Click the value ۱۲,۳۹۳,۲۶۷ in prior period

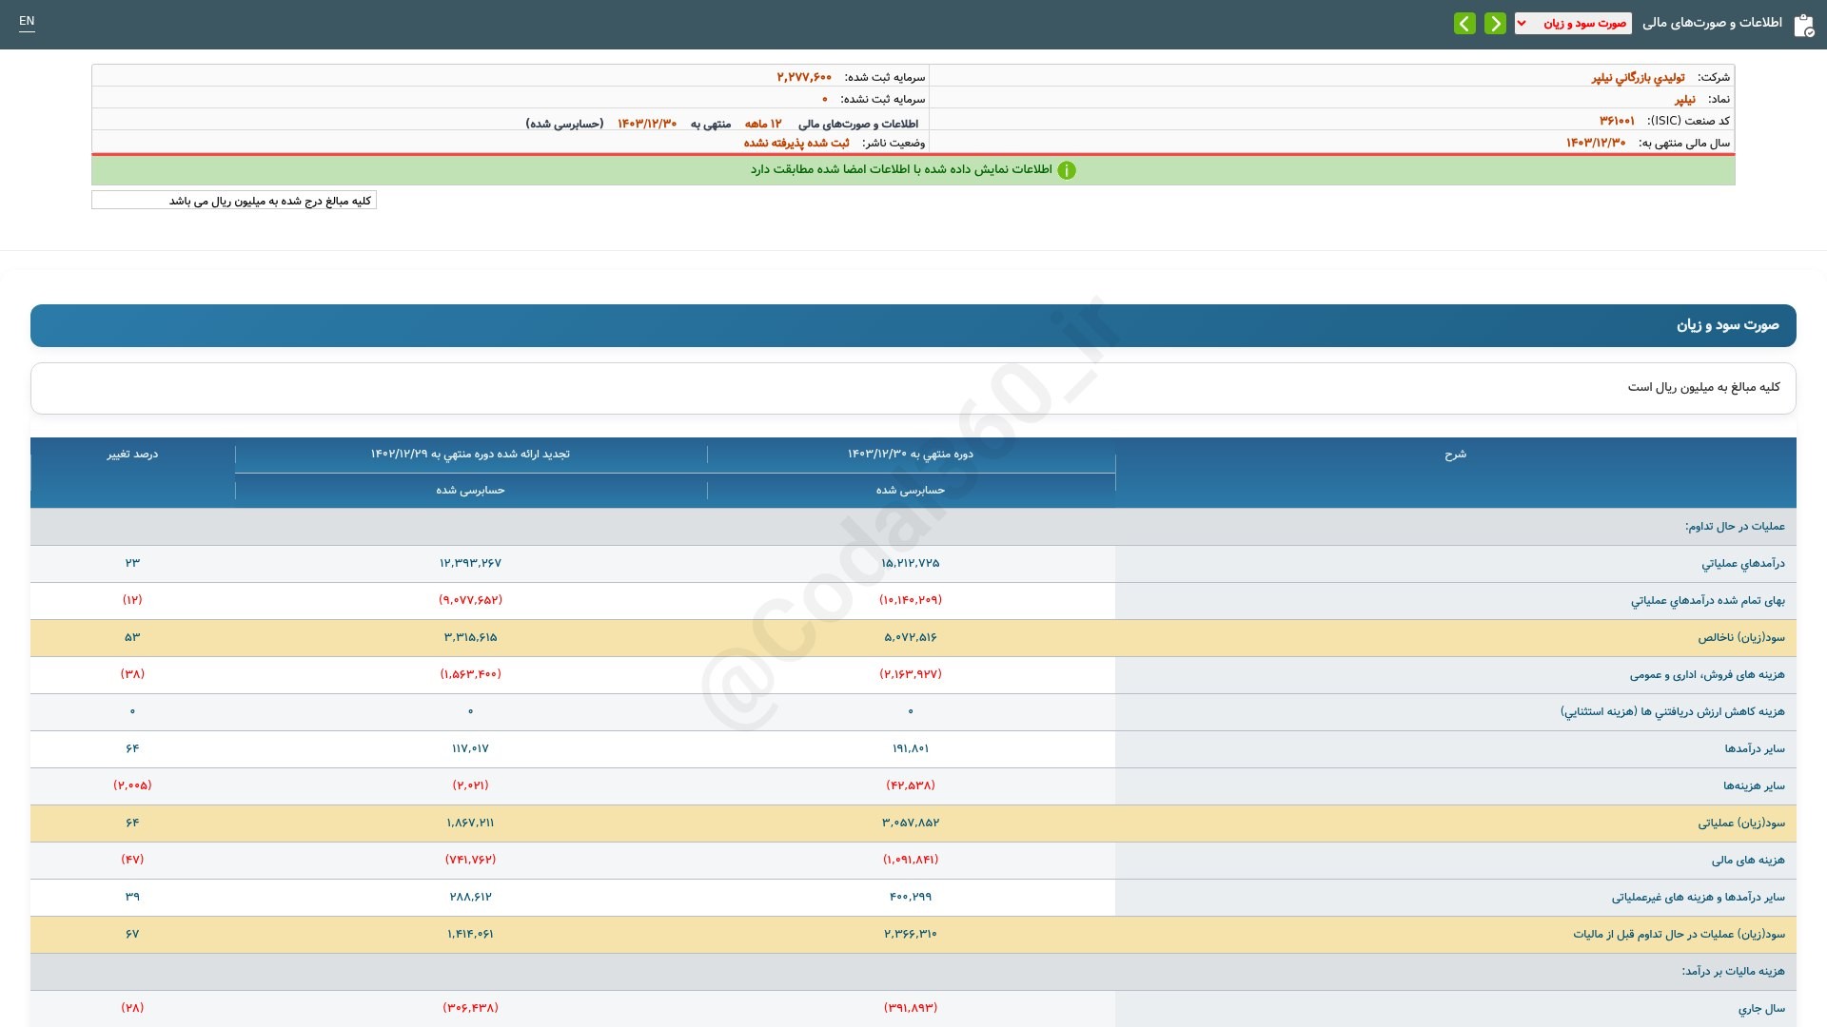click(470, 563)
